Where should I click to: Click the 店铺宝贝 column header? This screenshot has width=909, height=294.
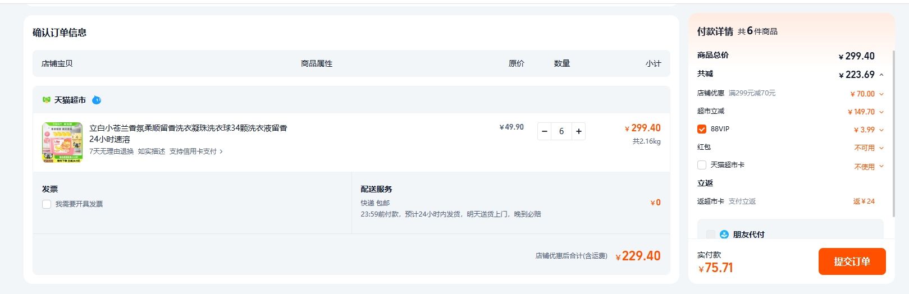57,63
